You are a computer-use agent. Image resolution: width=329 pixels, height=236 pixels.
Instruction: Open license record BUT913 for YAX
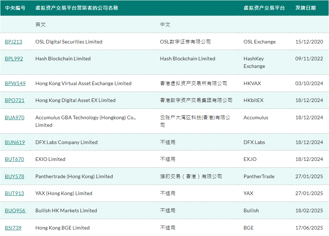[x=14, y=193]
